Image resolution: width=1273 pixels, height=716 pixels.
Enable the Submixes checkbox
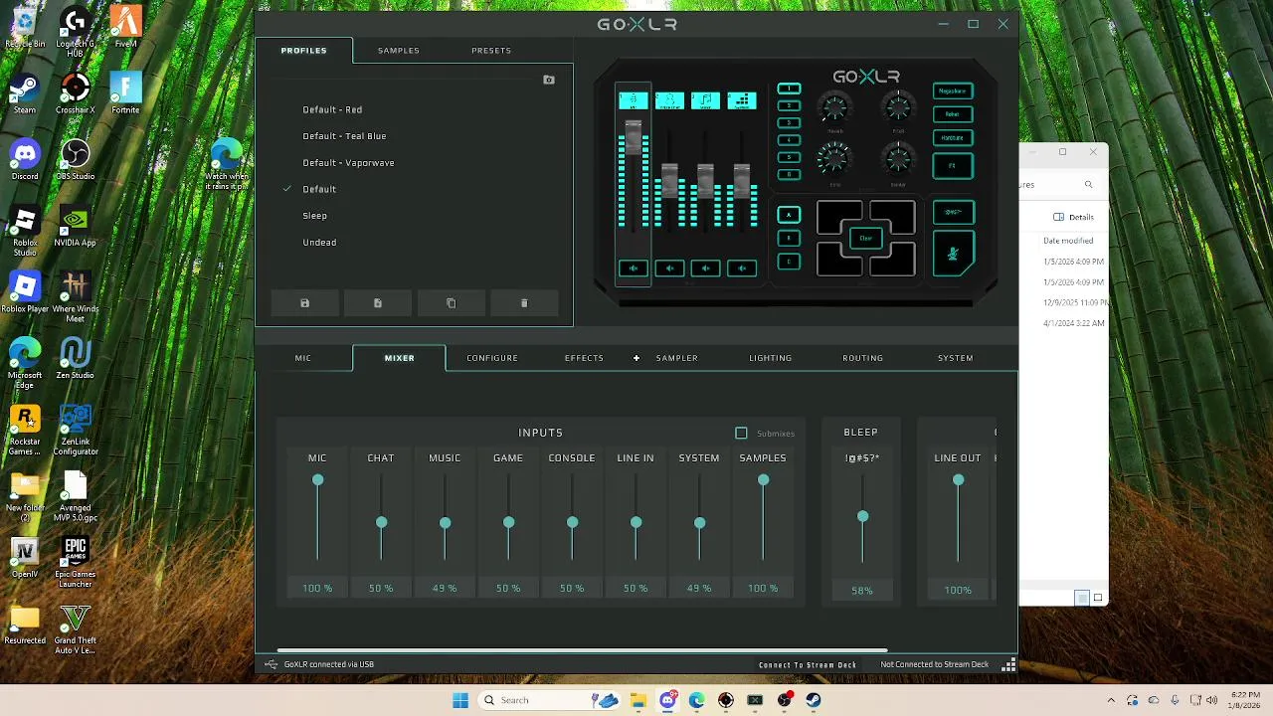click(x=741, y=433)
